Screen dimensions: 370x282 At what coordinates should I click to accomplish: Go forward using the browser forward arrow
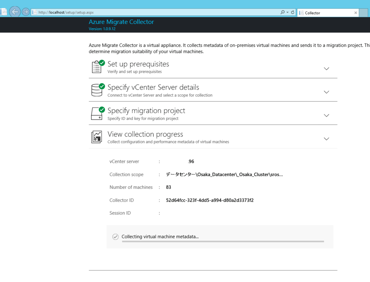pyautogui.click(x=26, y=12)
